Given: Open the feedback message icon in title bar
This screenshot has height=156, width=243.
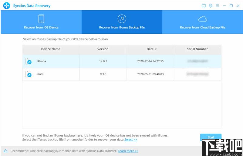Looking at the screenshot, I should (204, 6).
